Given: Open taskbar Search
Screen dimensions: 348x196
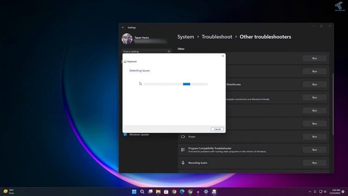Looking at the screenshot, I should (x=142, y=192).
